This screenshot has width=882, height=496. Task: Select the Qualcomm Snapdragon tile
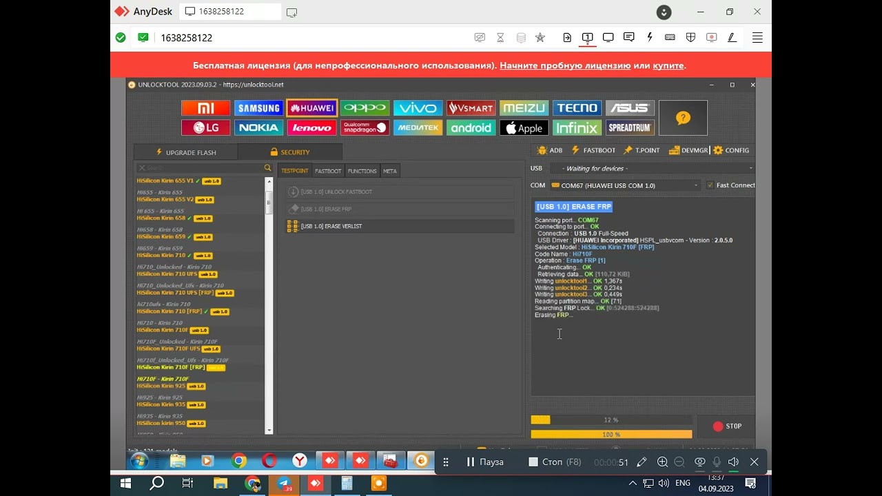point(365,127)
